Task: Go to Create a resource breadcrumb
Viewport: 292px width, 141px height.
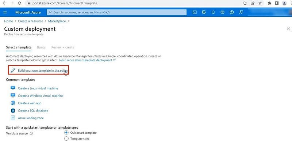Action: click(31, 21)
